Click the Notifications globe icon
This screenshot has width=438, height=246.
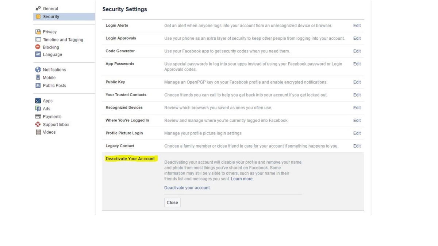[x=38, y=70]
